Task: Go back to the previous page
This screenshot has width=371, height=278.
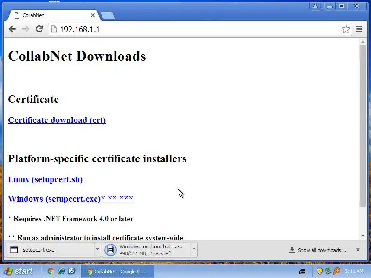Action: click(x=13, y=29)
